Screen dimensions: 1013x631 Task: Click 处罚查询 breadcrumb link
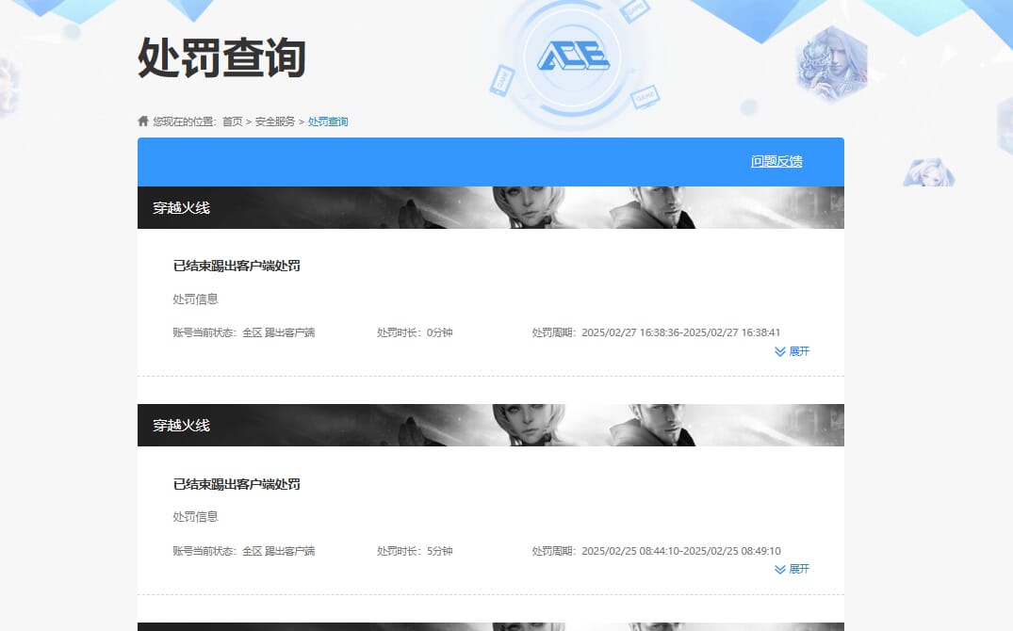click(328, 121)
